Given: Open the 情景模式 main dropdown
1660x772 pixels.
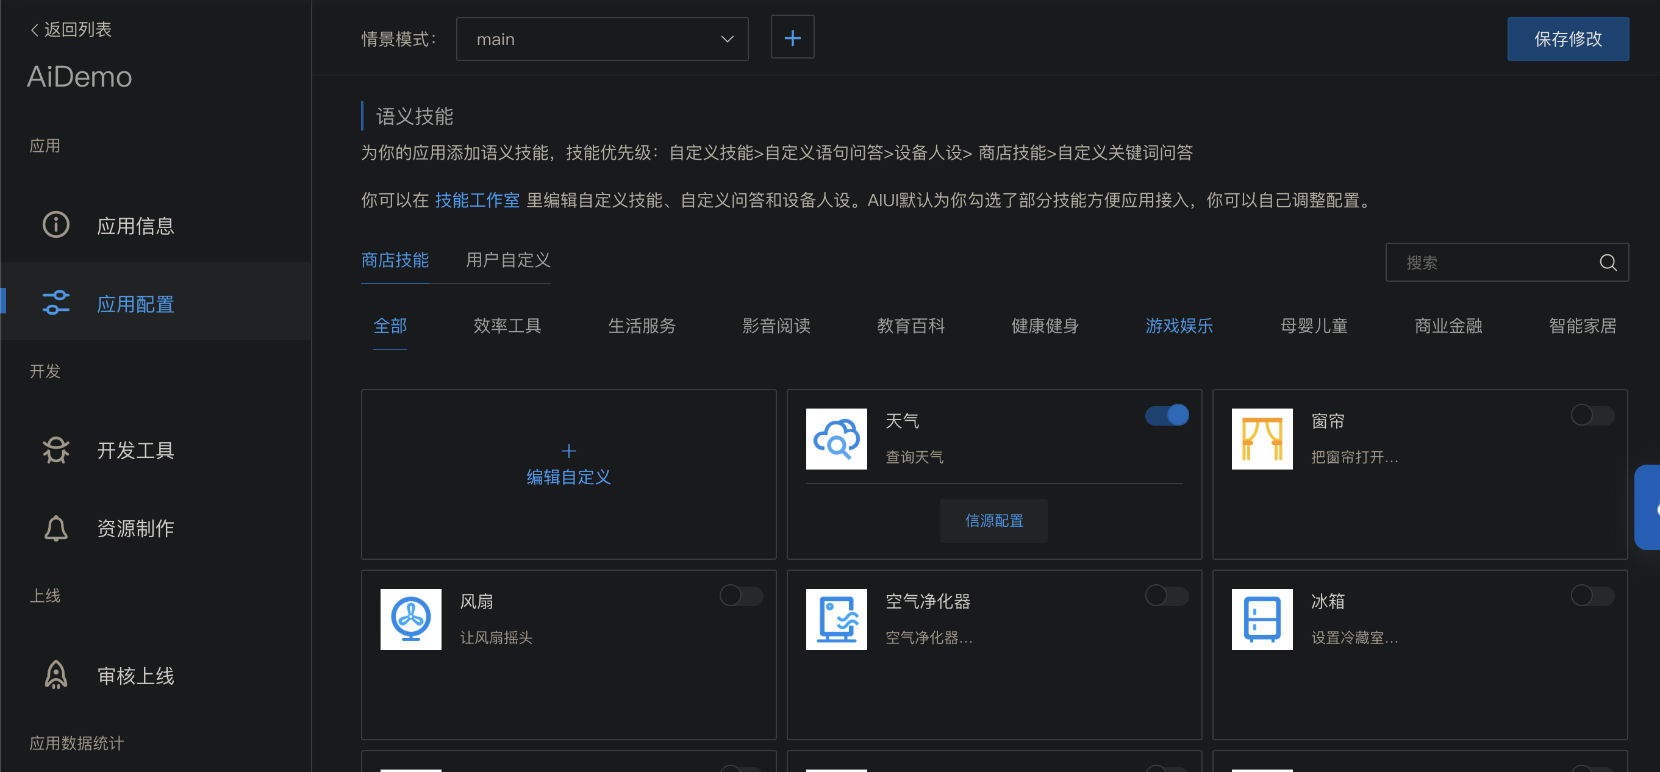Looking at the screenshot, I should pyautogui.click(x=601, y=38).
